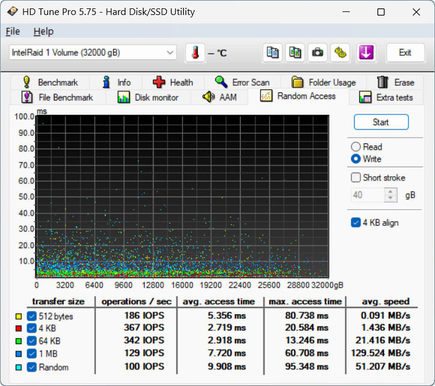Screen dimensions: 435x386
Task: Open the File Benchmark tab
Action: (58, 97)
